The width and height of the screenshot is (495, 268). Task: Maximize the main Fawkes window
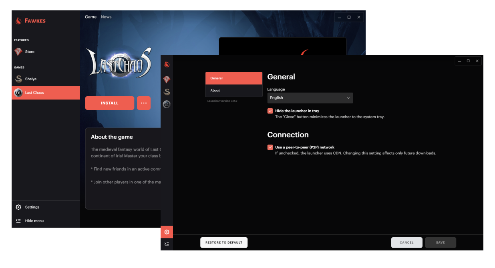pos(349,17)
